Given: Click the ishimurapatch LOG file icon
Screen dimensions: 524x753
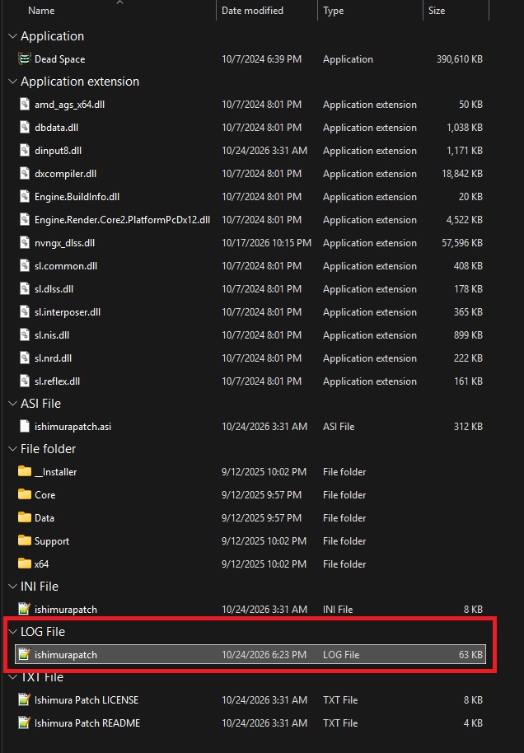Looking at the screenshot, I should pos(25,654).
